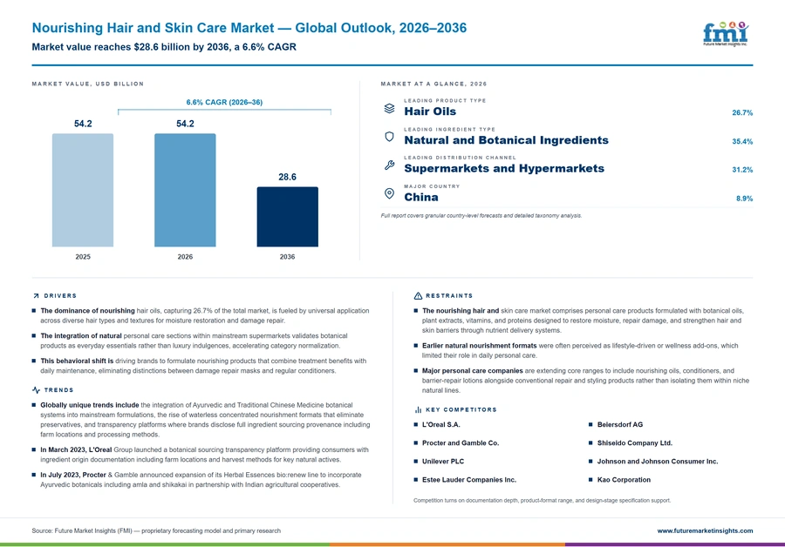Click the 'Competition turns on documentation depth' footnote
Image resolution: width=785 pixels, height=547 pixels.
click(x=543, y=500)
